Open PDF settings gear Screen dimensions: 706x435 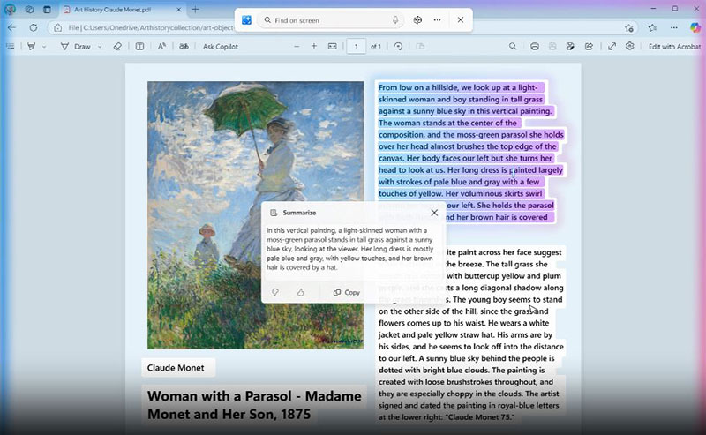coord(629,47)
